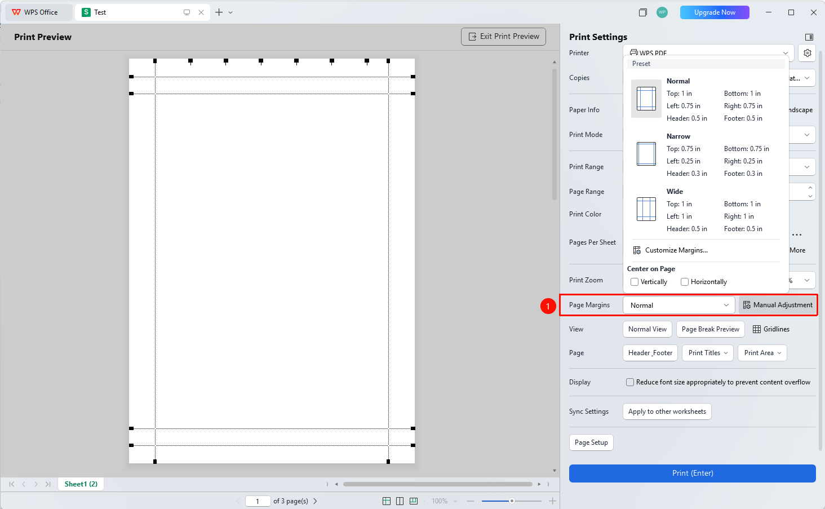The height and width of the screenshot is (509, 825).
Task: Toggle Gridlines printing option
Action: pos(771,329)
